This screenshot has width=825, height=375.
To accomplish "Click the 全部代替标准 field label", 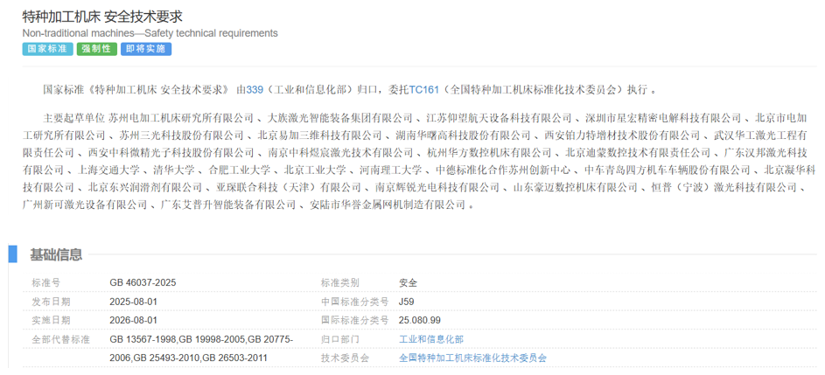I will click(x=61, y=339).
